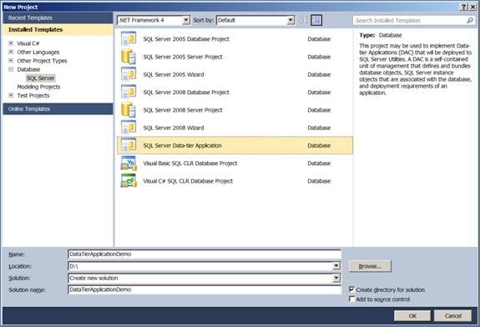Screen dimensions: 480x327
Task: Click 'SQL Server 2008 Database Project' text
Action: pos(186,92)
